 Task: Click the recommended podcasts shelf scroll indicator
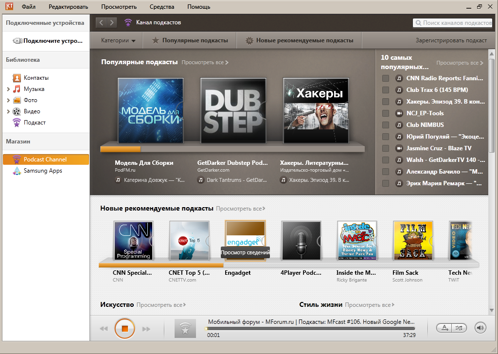pyautogui.click(x=161, y=265)
